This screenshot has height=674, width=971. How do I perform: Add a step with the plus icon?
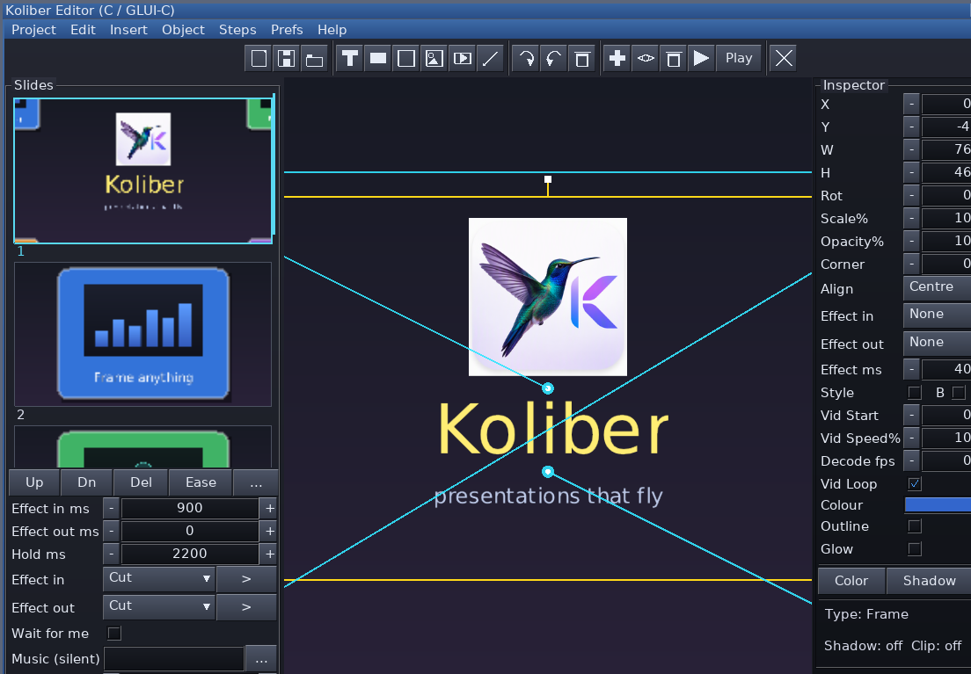[617, 58]
